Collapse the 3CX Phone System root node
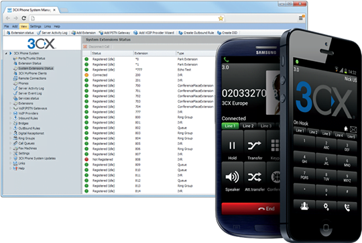 click(6, 53)
